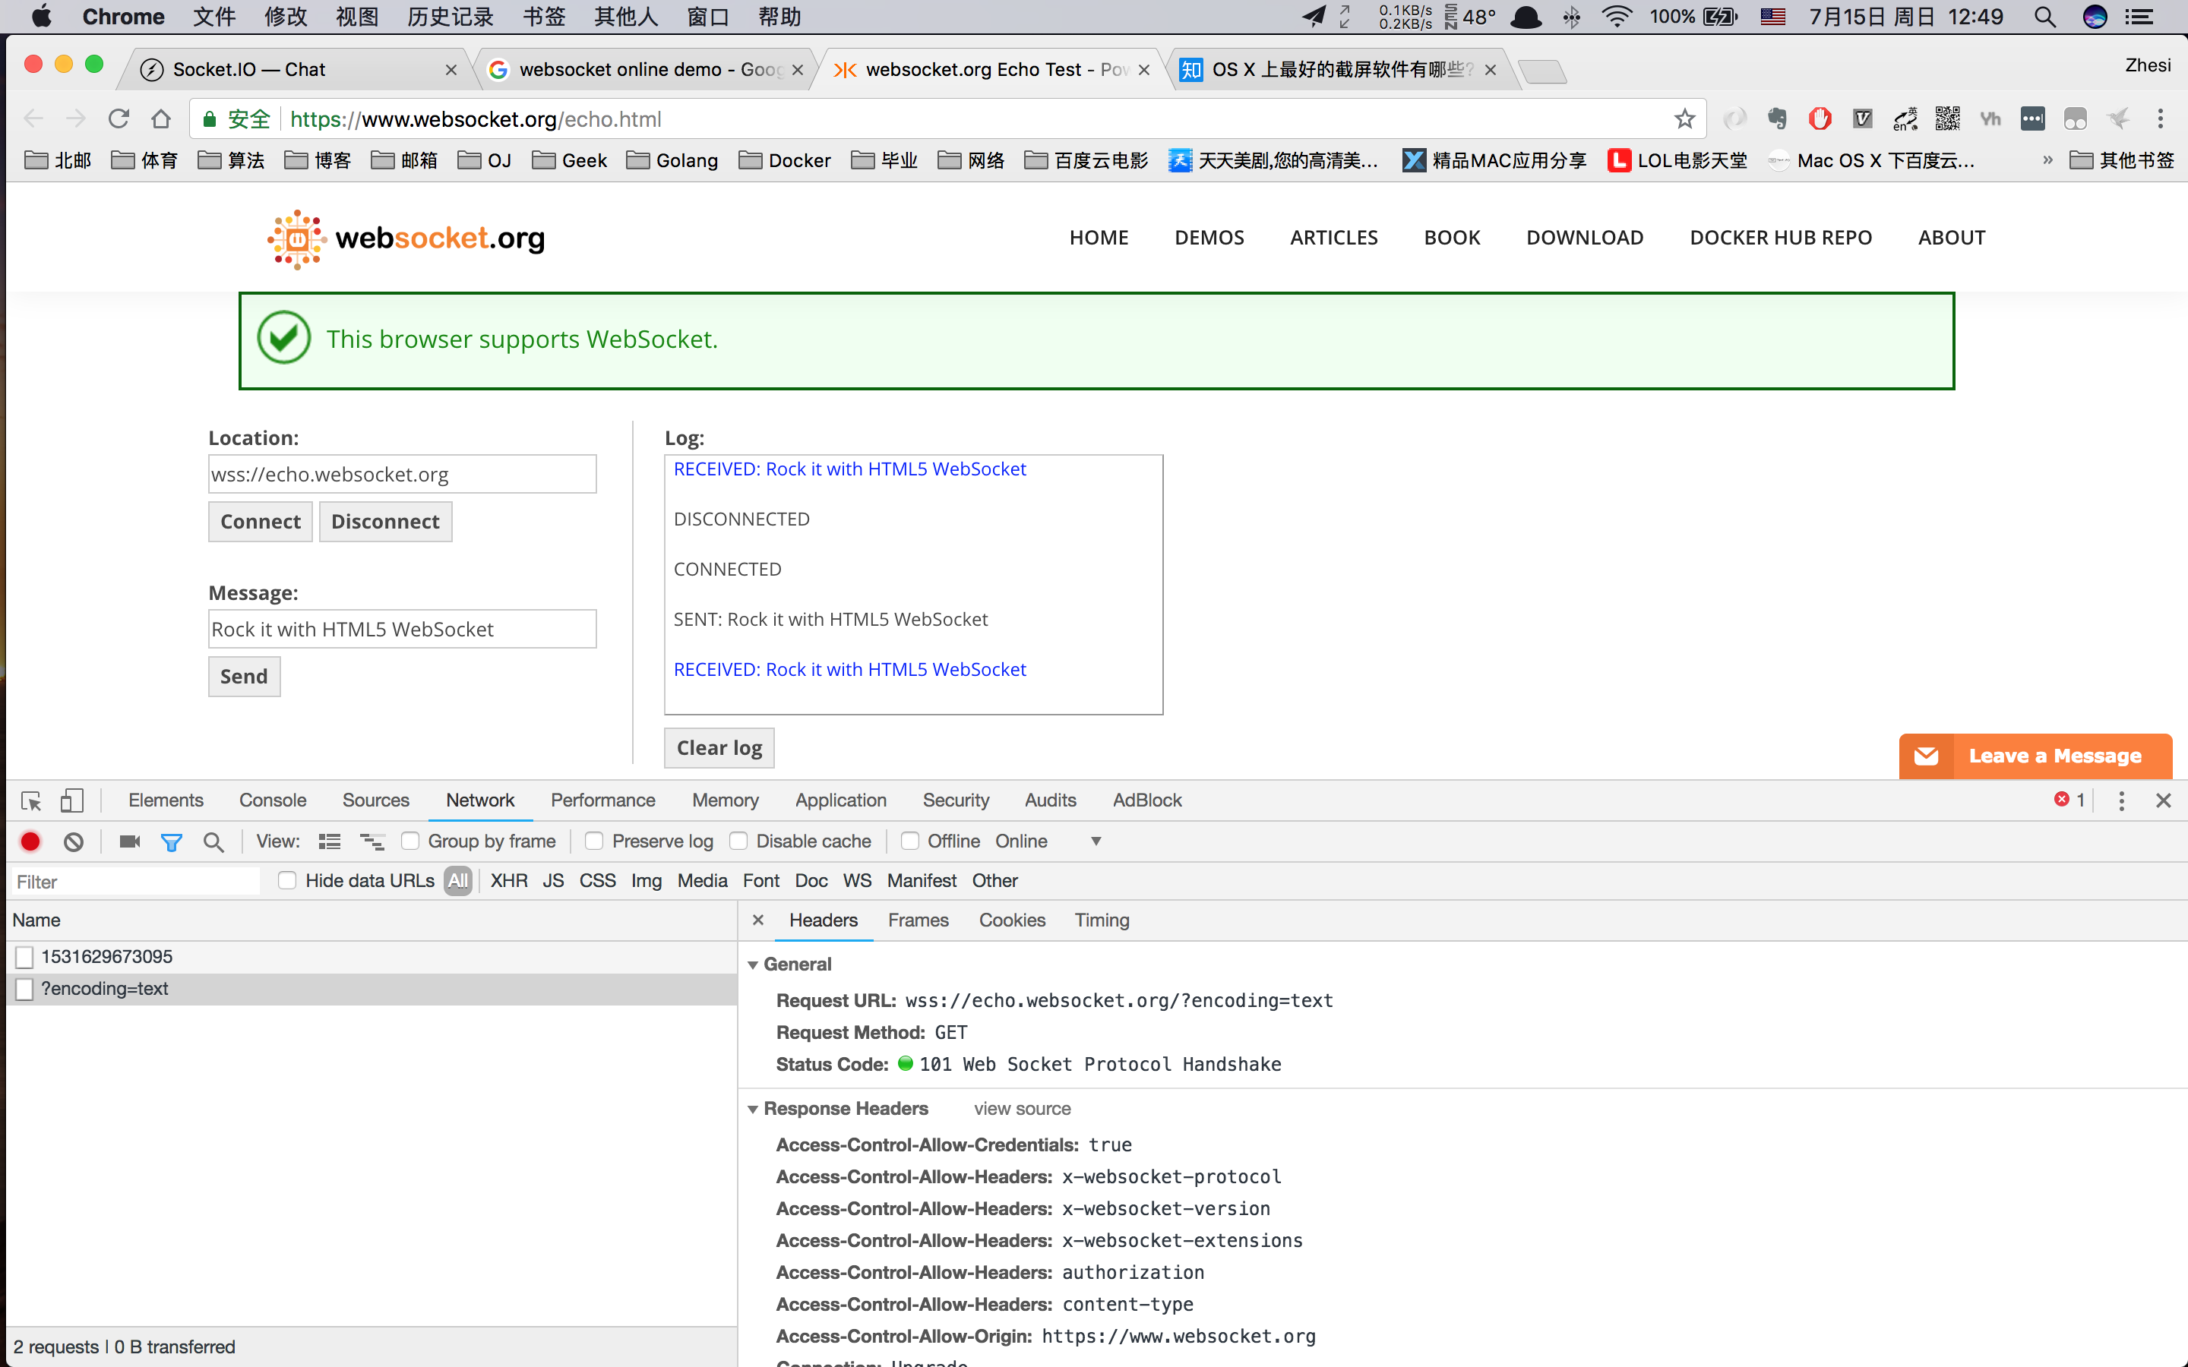Close the request details pane
This screenshot has height=1367, width=2188.
[757, 920]
